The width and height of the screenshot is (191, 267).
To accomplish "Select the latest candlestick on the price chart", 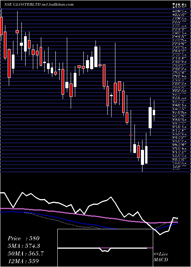I will 154,111.
